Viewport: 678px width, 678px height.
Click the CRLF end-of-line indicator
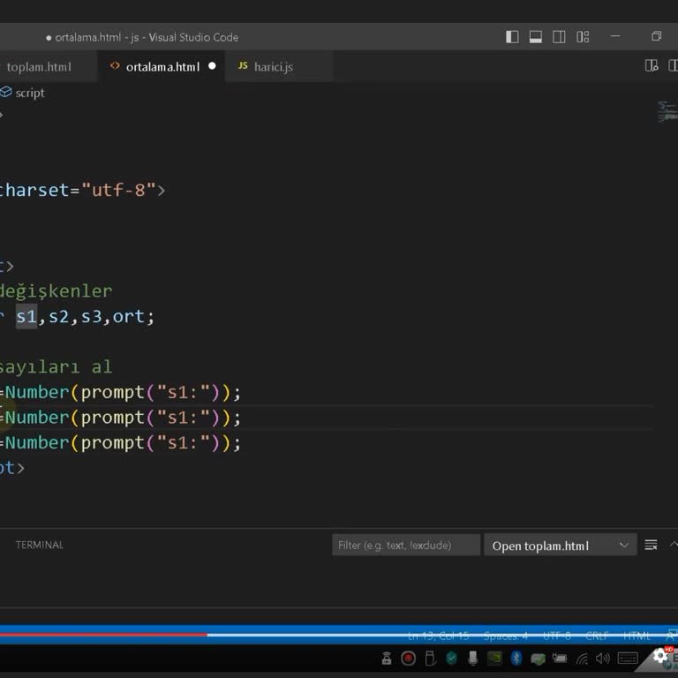pos(597,636)
